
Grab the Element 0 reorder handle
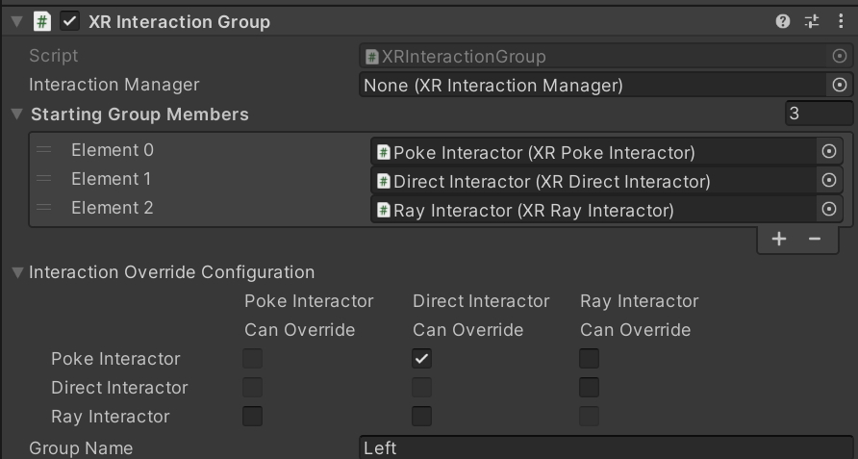[x=44, y=151]
